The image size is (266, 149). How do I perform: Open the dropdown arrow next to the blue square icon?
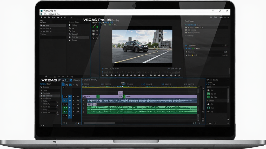click(x=73, y=85)
